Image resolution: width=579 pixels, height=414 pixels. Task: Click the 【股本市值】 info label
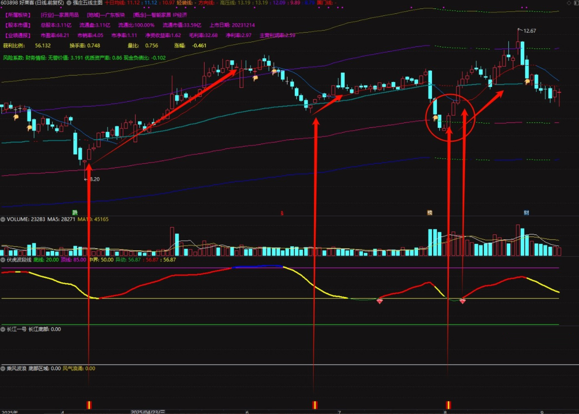pyautogui.click(x=18, y=25)
